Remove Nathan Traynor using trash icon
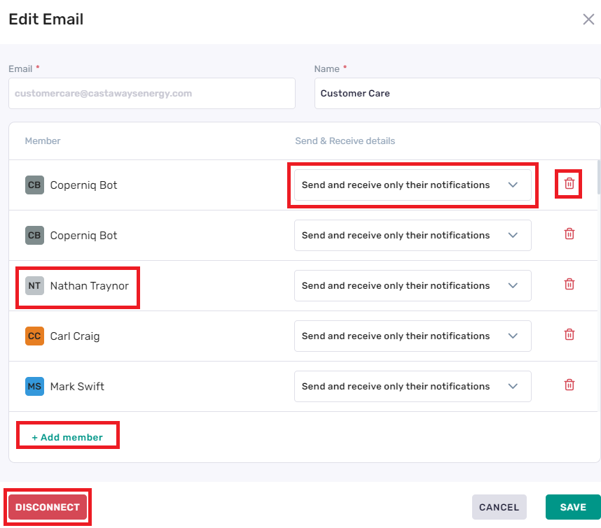Viewport: 601px width, 528px height. (569, 284)
